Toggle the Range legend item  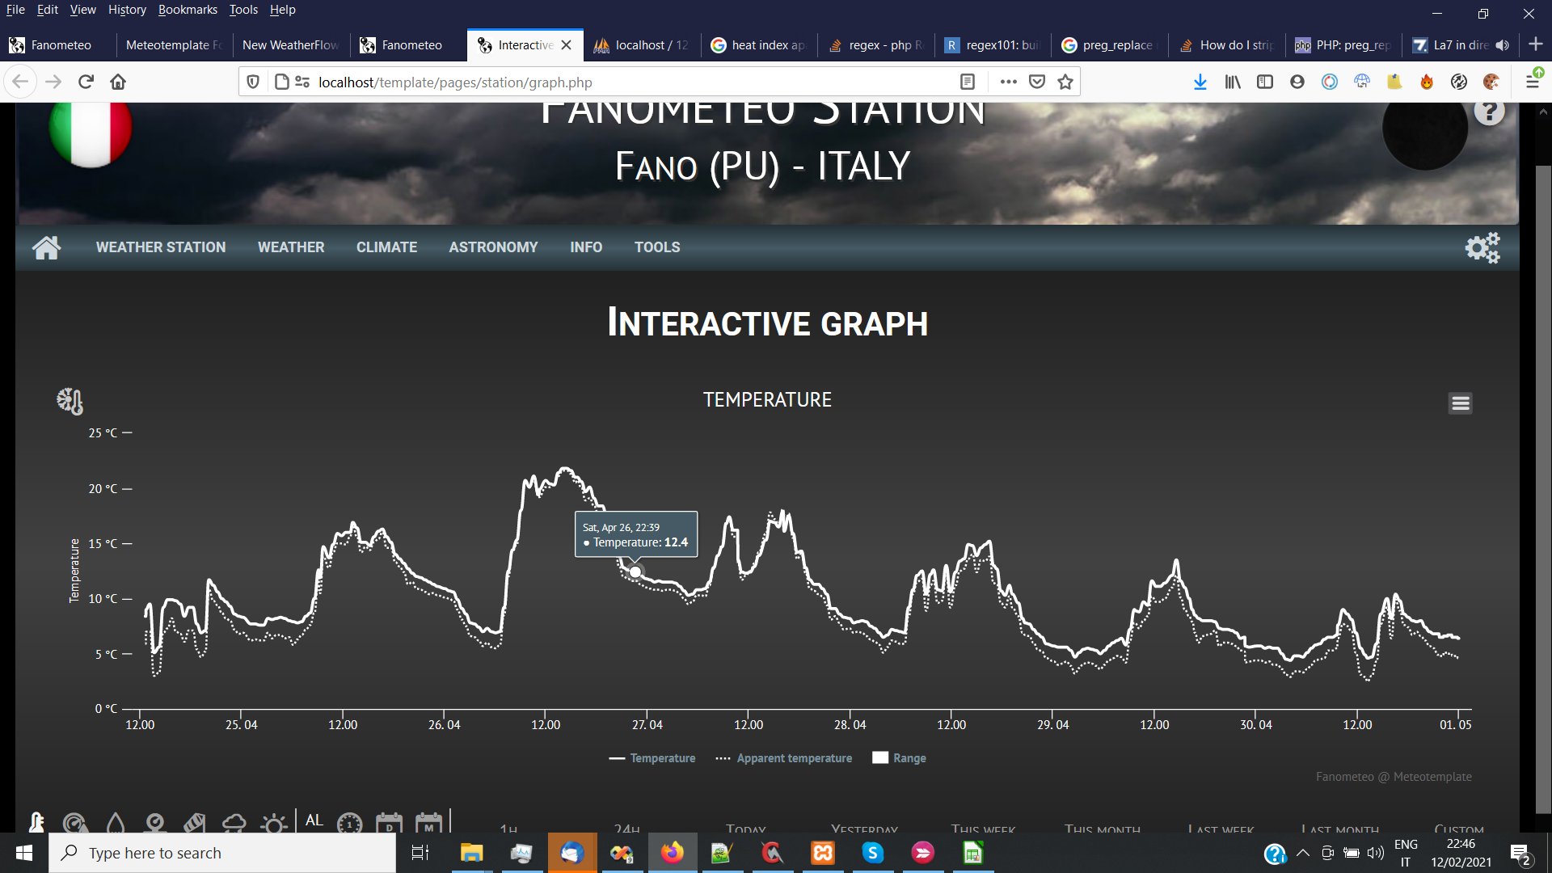899,758
